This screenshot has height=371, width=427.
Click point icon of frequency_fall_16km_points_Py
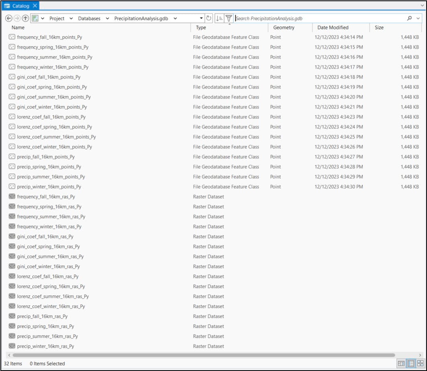click(12, 37)
